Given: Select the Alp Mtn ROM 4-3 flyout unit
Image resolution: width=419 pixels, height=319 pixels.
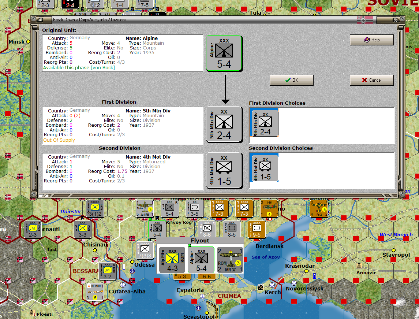Looking at the screenshot, I should (x=172, y=260).
